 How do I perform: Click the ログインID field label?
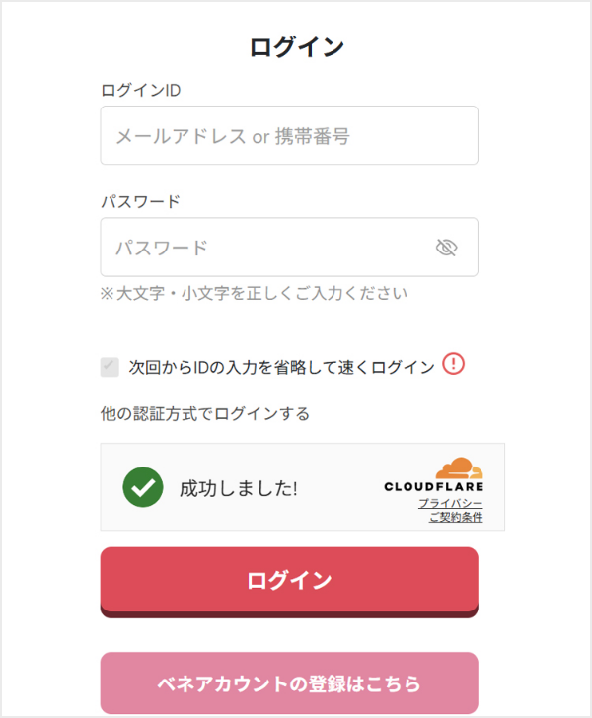tap(140, 91)
